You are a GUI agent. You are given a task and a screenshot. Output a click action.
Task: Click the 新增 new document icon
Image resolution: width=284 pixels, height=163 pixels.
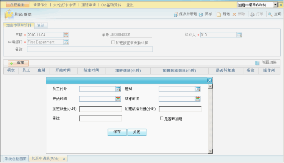tap(218, 14)
